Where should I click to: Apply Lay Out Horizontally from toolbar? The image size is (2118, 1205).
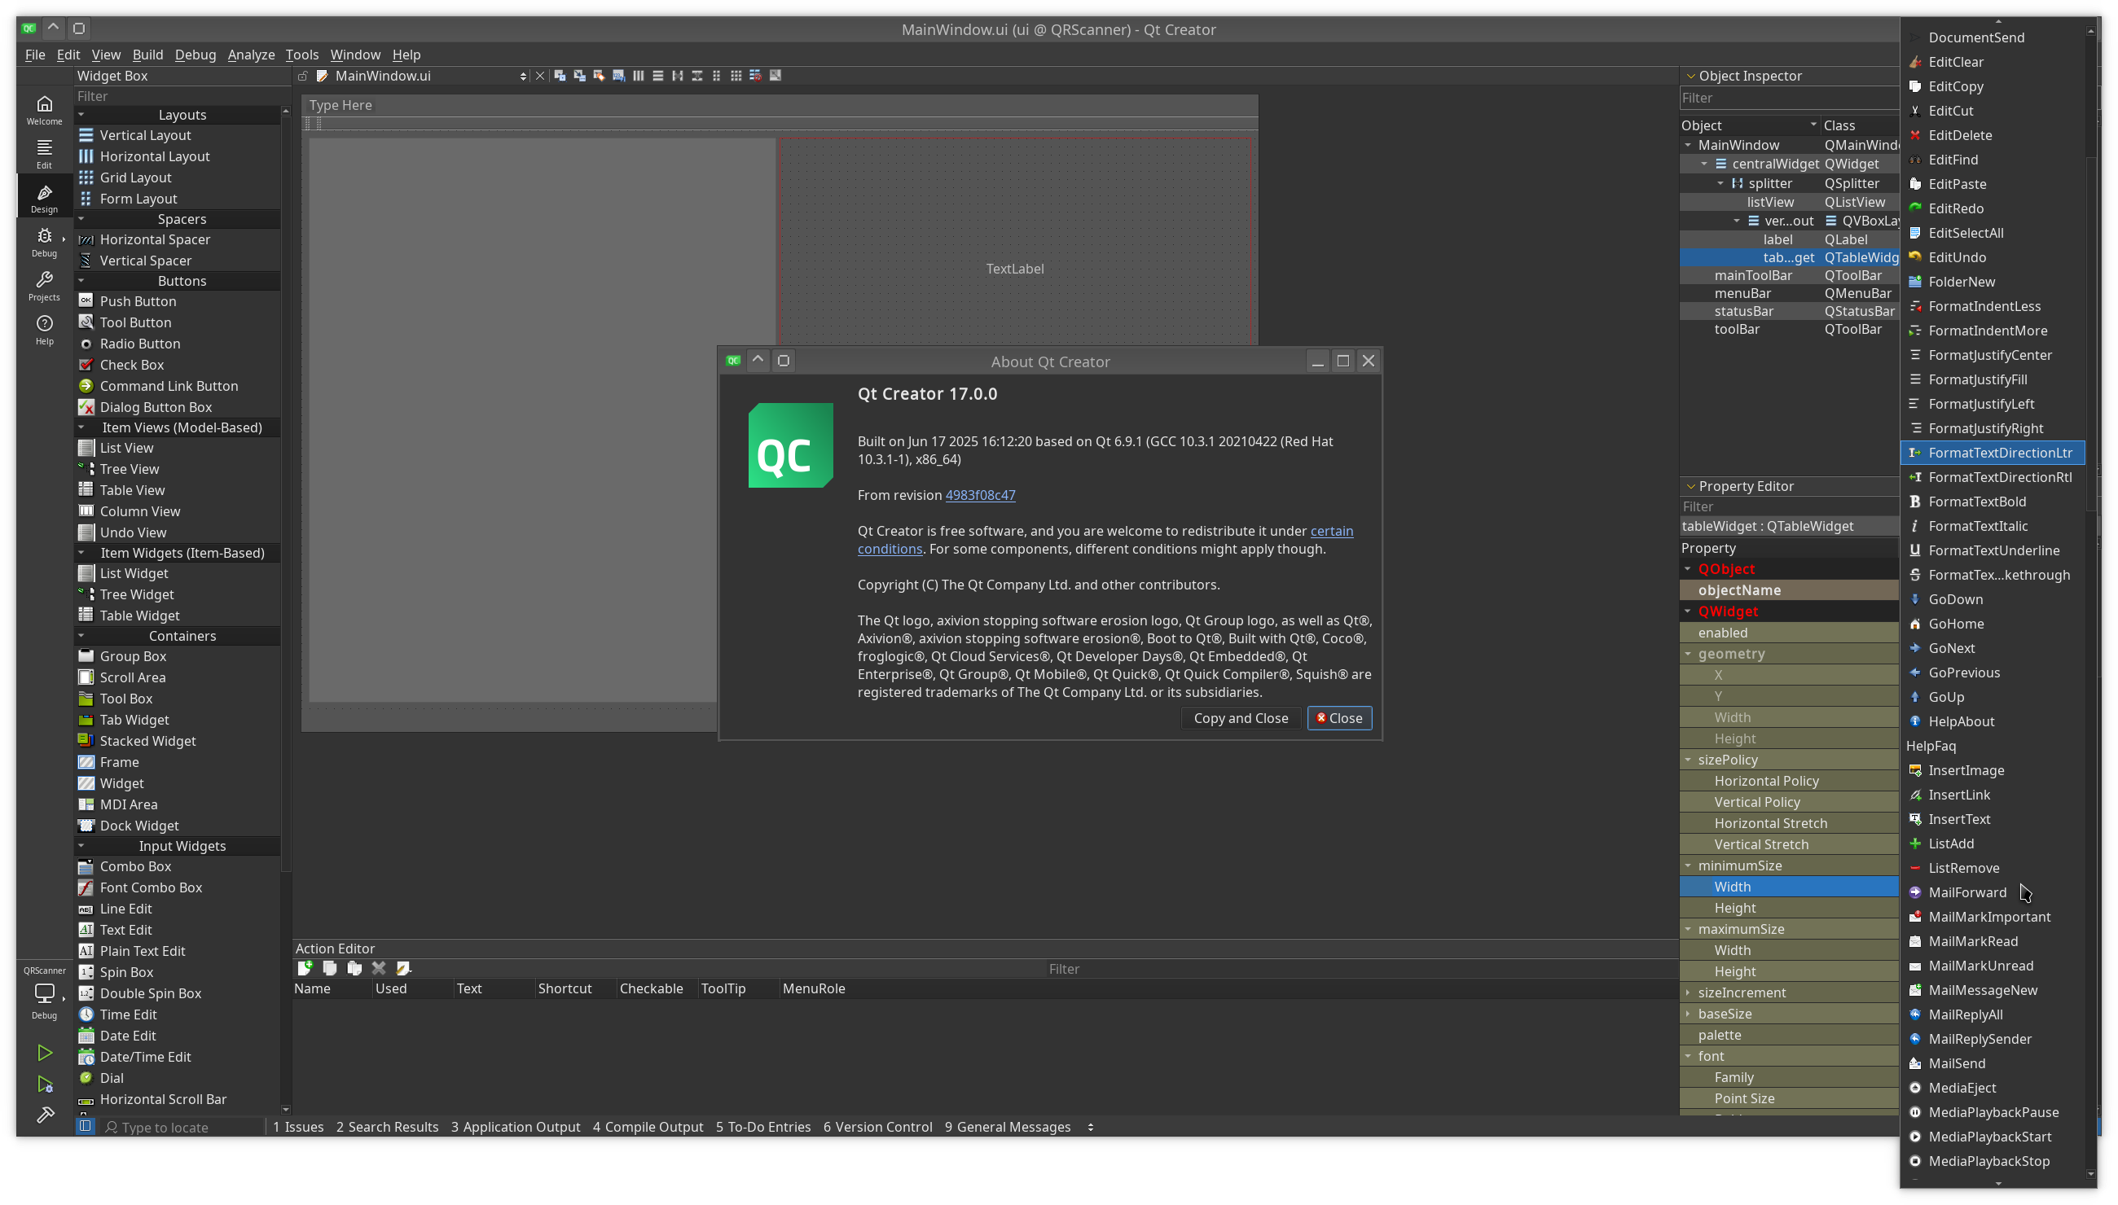[x=639, y=75]
